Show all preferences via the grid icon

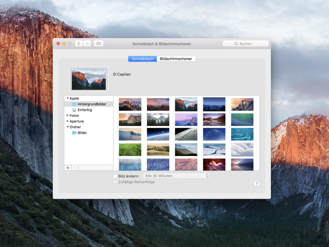[x=98, y=44]
